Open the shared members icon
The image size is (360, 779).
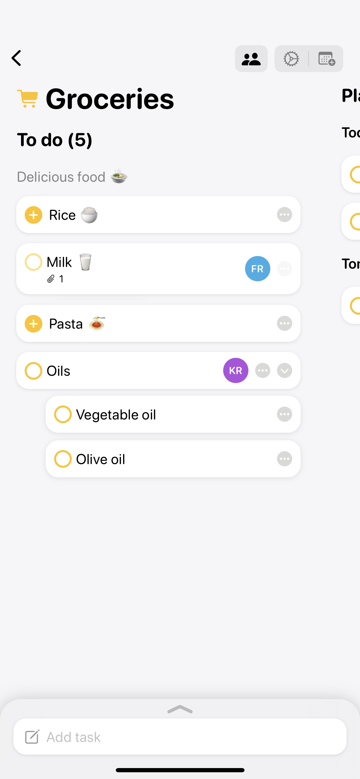(x=251, y=59)
